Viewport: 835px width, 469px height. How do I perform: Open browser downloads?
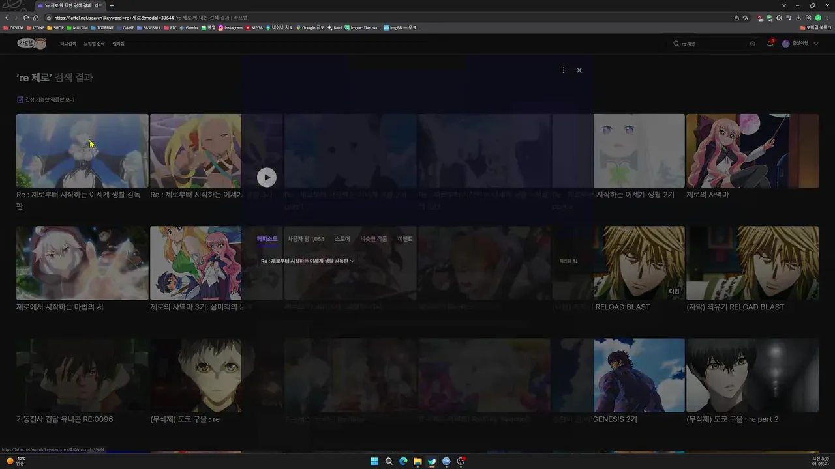tap(798, 18)
